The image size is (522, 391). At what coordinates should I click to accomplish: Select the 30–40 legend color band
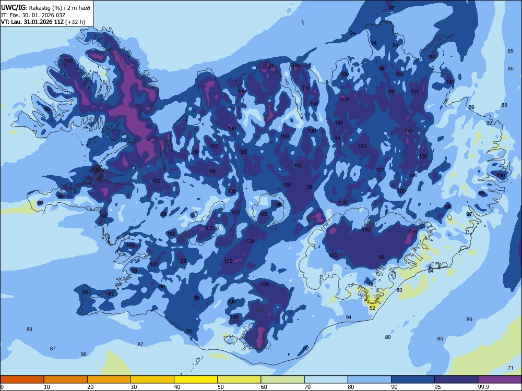(x=152, y=380)
